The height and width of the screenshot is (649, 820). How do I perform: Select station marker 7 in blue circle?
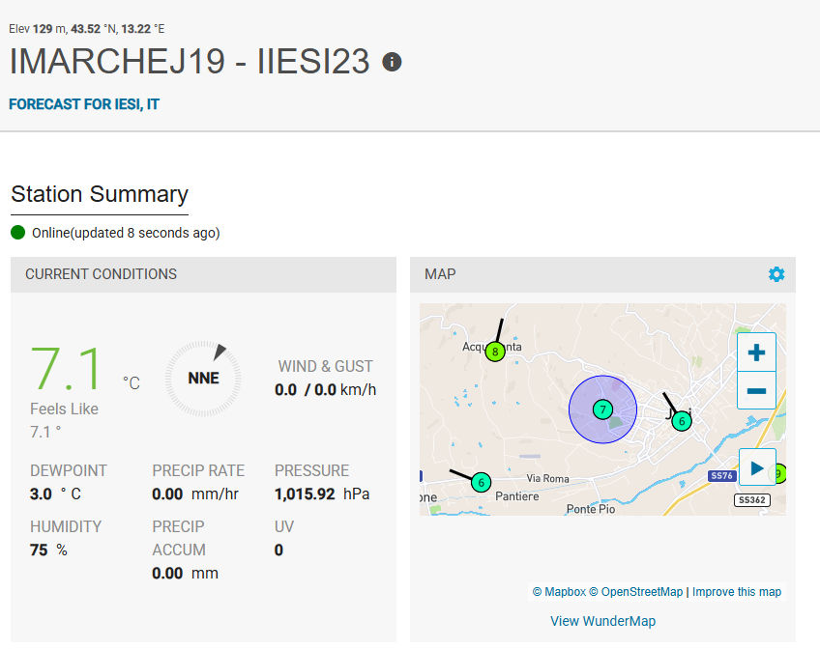(602, 409)
